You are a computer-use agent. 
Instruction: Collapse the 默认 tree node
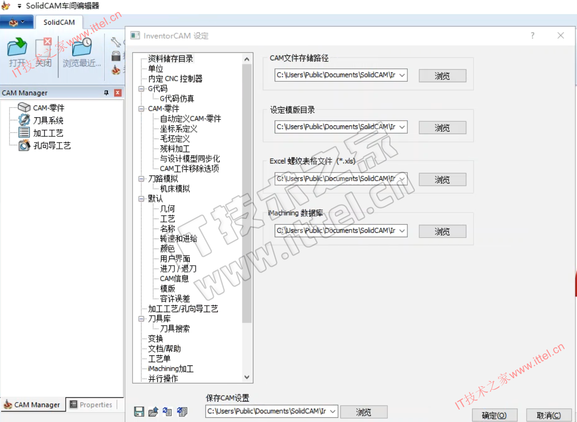(141, 199)
